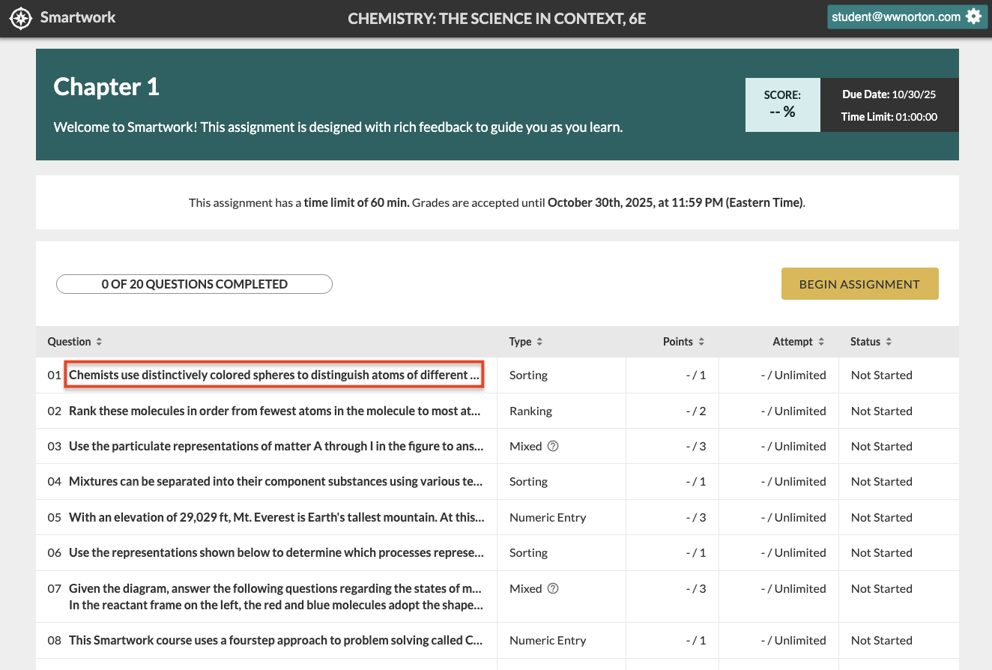Click the 0 of 20 questions completed progress bar
Image resolution: width=992 pixels, height=670 pixels.
click(194, 284)
